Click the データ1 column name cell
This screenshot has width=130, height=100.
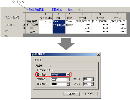(x=83, y=18)
